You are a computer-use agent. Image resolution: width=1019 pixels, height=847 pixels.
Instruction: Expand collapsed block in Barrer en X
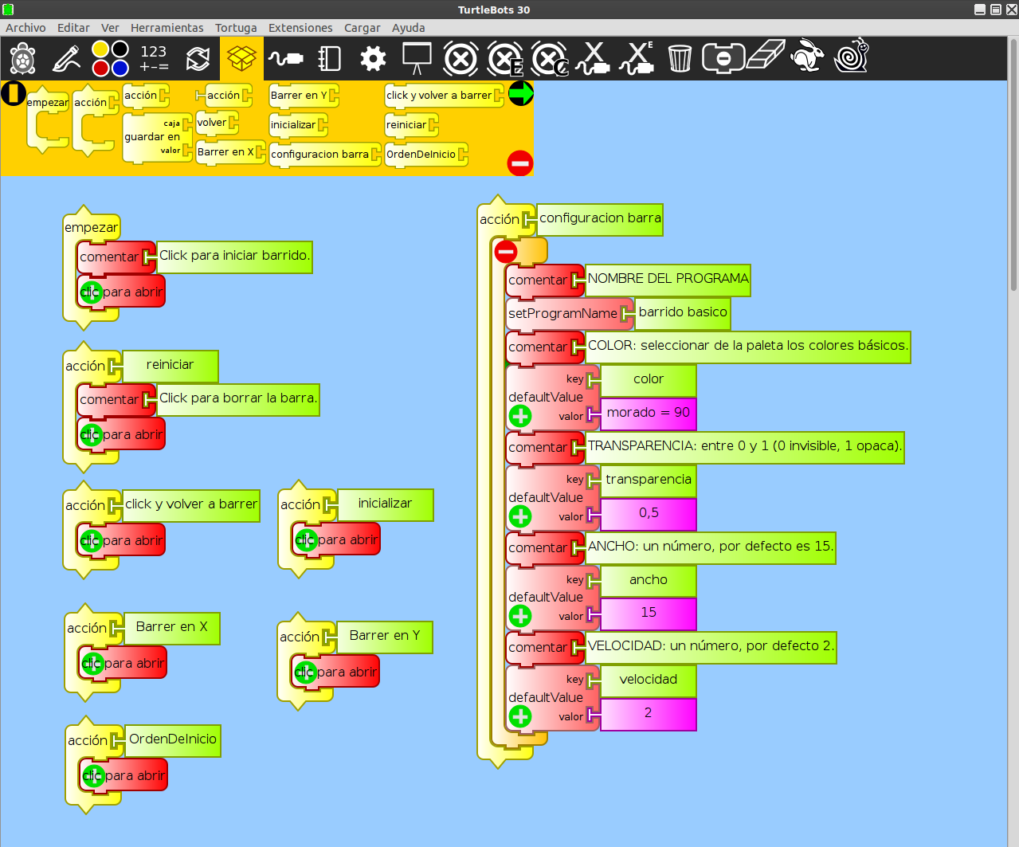92,663
